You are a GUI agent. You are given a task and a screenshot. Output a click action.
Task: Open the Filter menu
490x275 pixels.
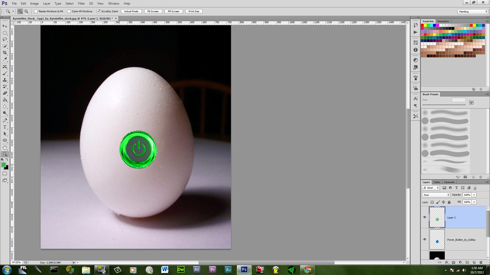[x=81, y=4]
